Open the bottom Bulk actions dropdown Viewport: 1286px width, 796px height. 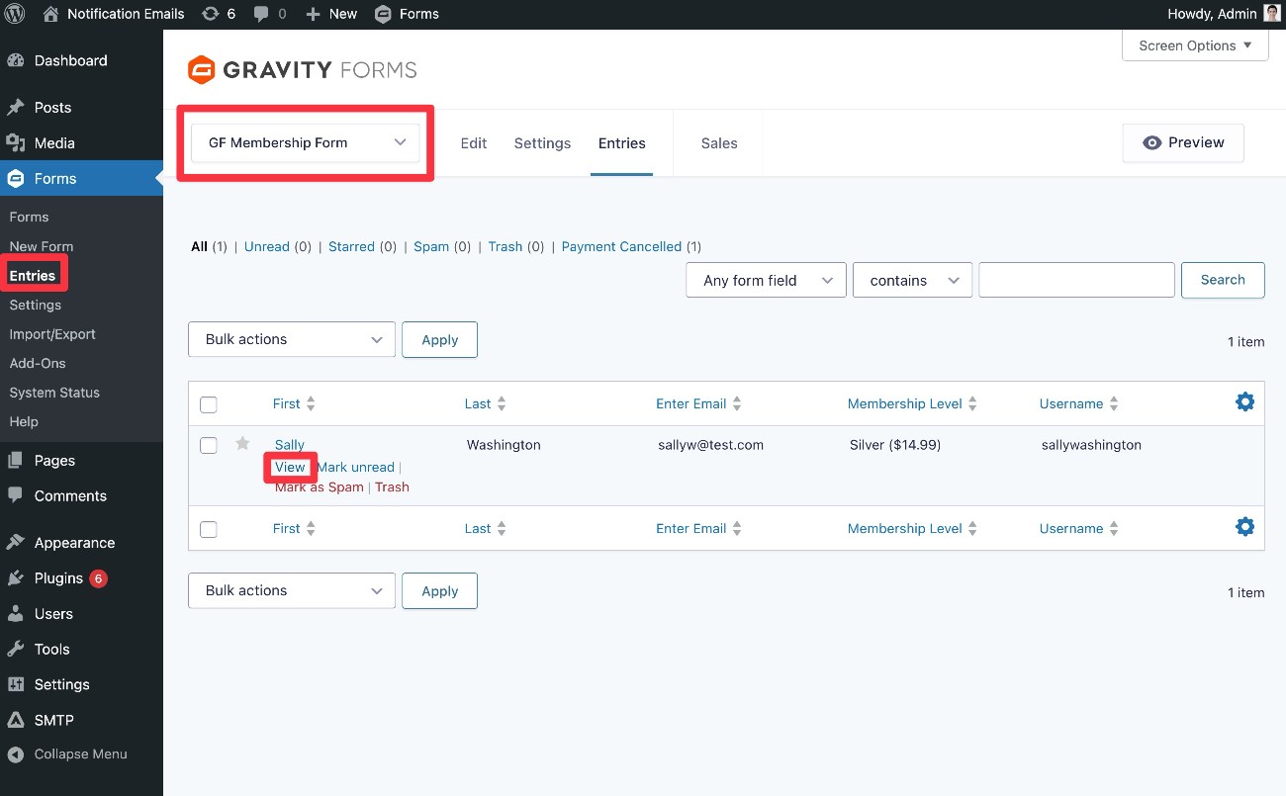click(x=292, y=590)
